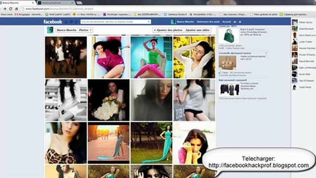
Task: Click Ajouter une vidéo
Action: (x=197, y=30)
